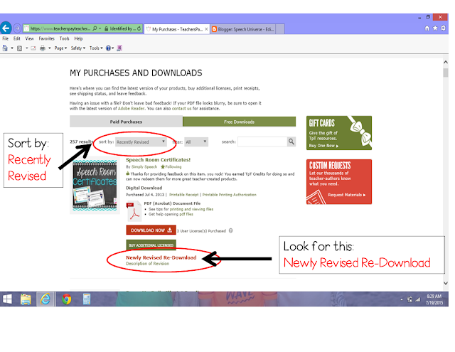Click the Following star icon
Screen dimensions: 455x352
(163, 167)
